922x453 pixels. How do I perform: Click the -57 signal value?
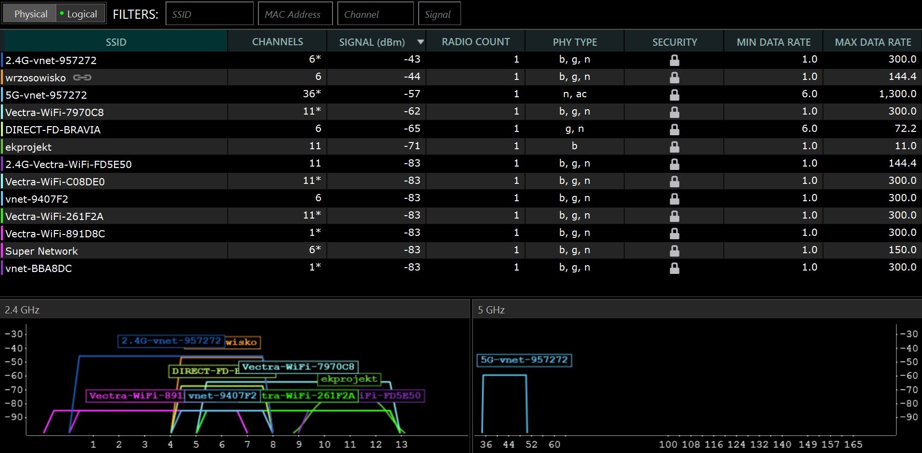tap(412, 94)
